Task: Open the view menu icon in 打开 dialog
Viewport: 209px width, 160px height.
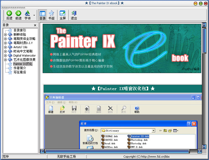Action: 176,131
